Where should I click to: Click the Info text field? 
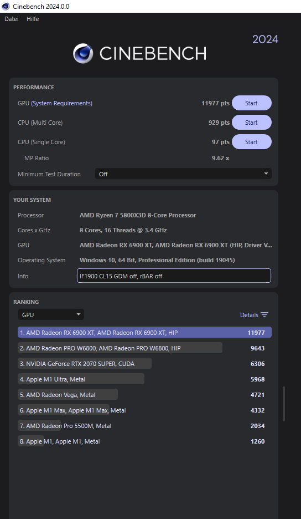[x=174, y=276]
